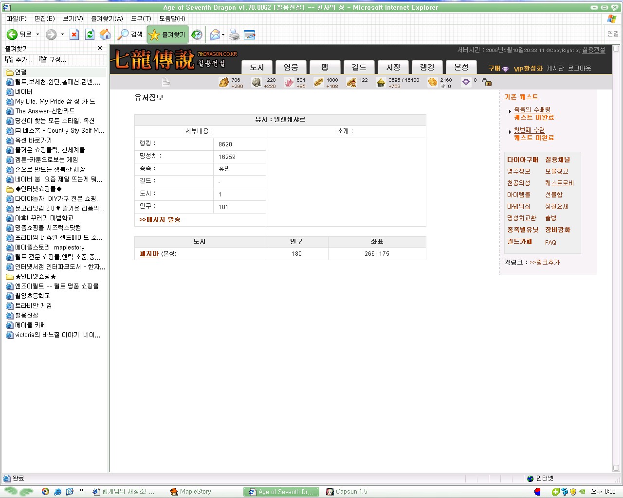
Task: Open the 보물창고 sidebar link
Action: 556,171
